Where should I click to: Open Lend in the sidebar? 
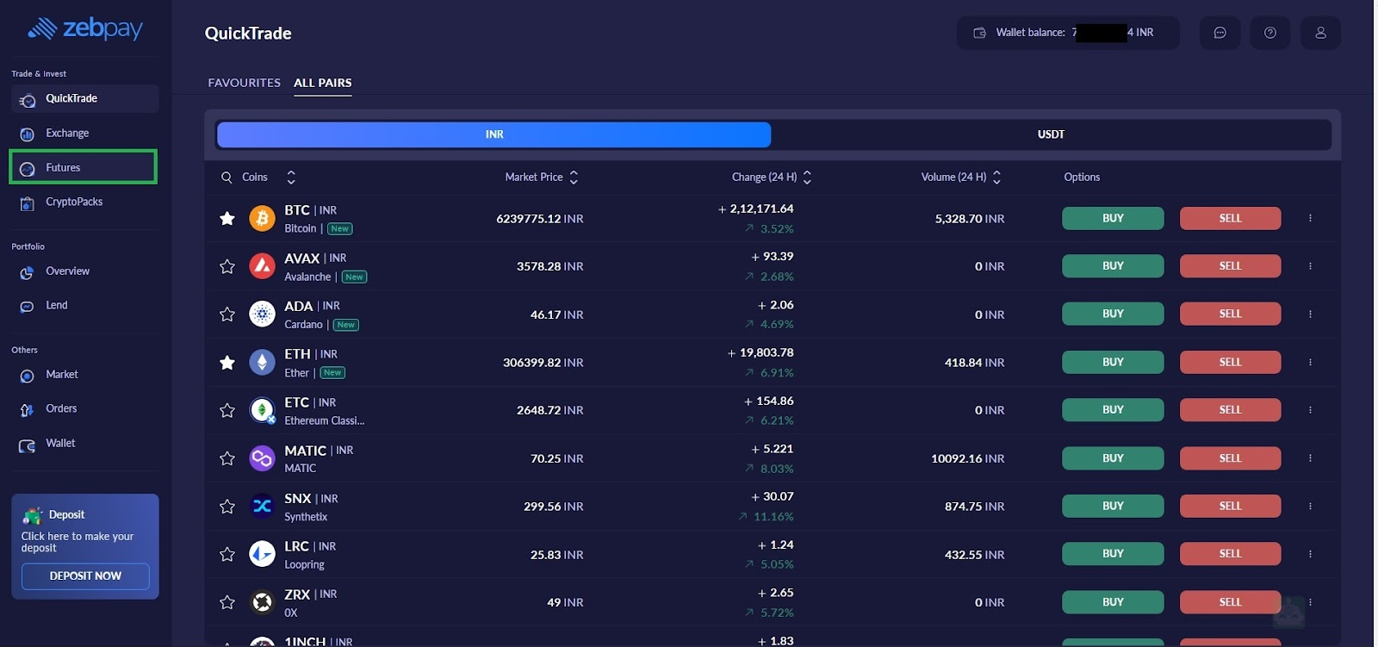point(84,306)
